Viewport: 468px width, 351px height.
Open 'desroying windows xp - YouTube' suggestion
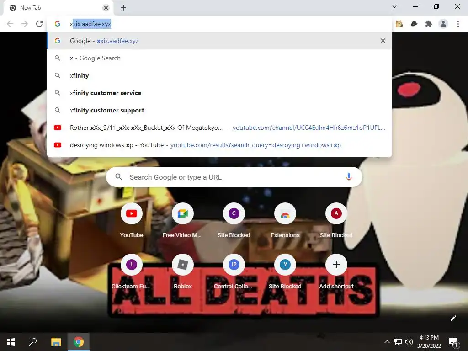point(219,145)
